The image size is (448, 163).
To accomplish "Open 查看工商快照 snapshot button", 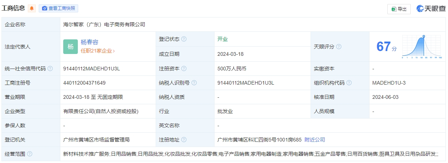I will pos(58,8).
